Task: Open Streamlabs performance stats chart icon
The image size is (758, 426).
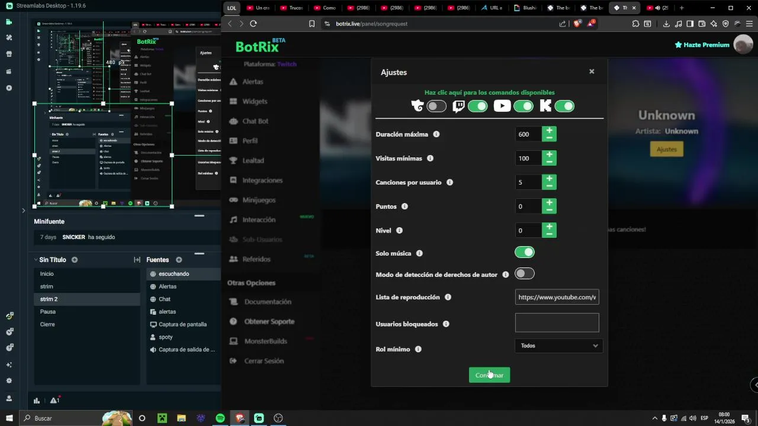Action: 37,401
